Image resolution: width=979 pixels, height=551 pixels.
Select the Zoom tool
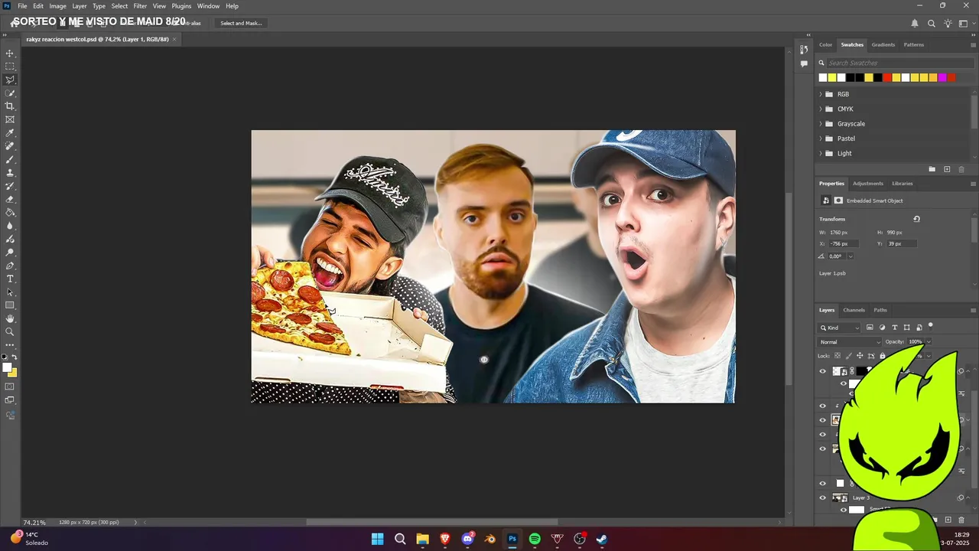pos(10,332)
